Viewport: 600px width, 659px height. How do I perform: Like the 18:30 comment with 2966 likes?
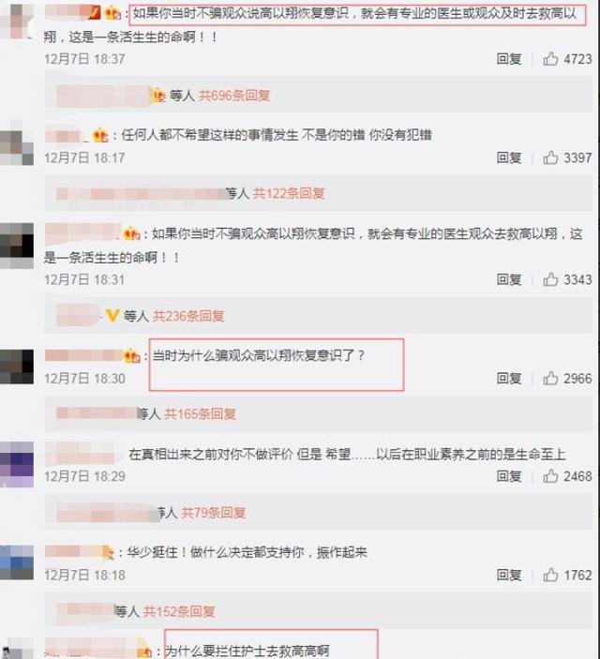click(550, 379)
